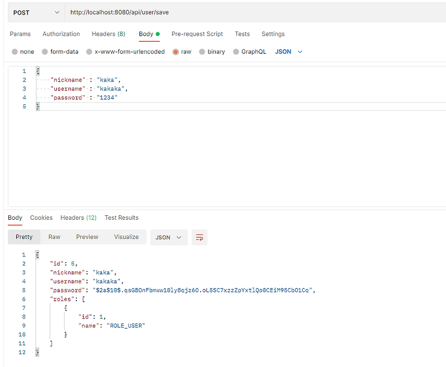Open request body JSON format dropdown
The width and height of the screenshot is (446, 367).
pos(289,52)
